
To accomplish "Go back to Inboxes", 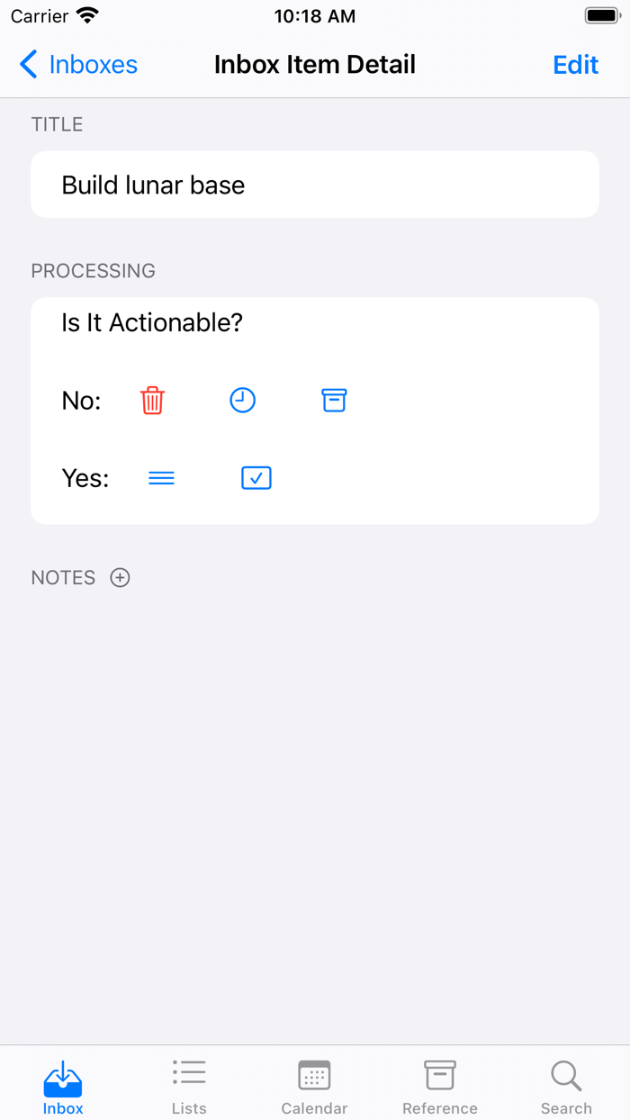I will pyautogui.click(x=79, y=65).
